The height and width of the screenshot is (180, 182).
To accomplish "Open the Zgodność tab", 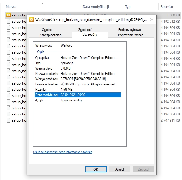I will tap(85, 30).
